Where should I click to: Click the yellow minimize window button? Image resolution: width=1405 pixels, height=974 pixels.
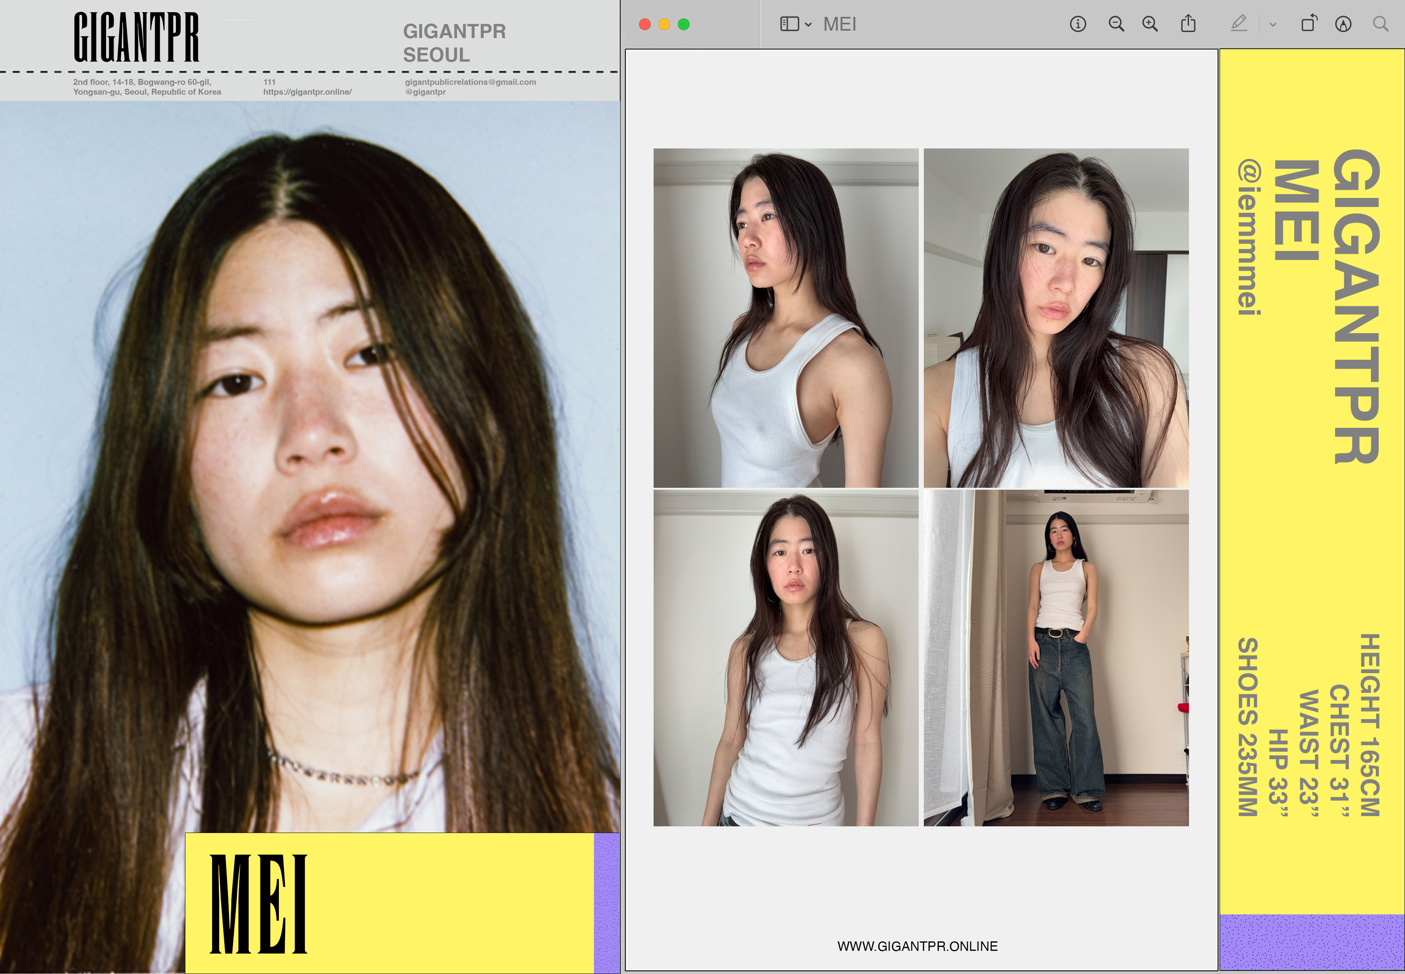(664, 24)
